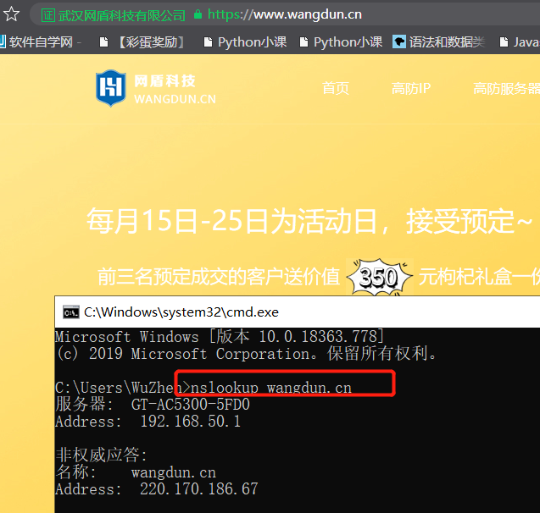Image resolution: width=540 pixels, height=513 pixels.
Task: Click the address bar URL www.wangdun.cn
Action: [308, 14]
